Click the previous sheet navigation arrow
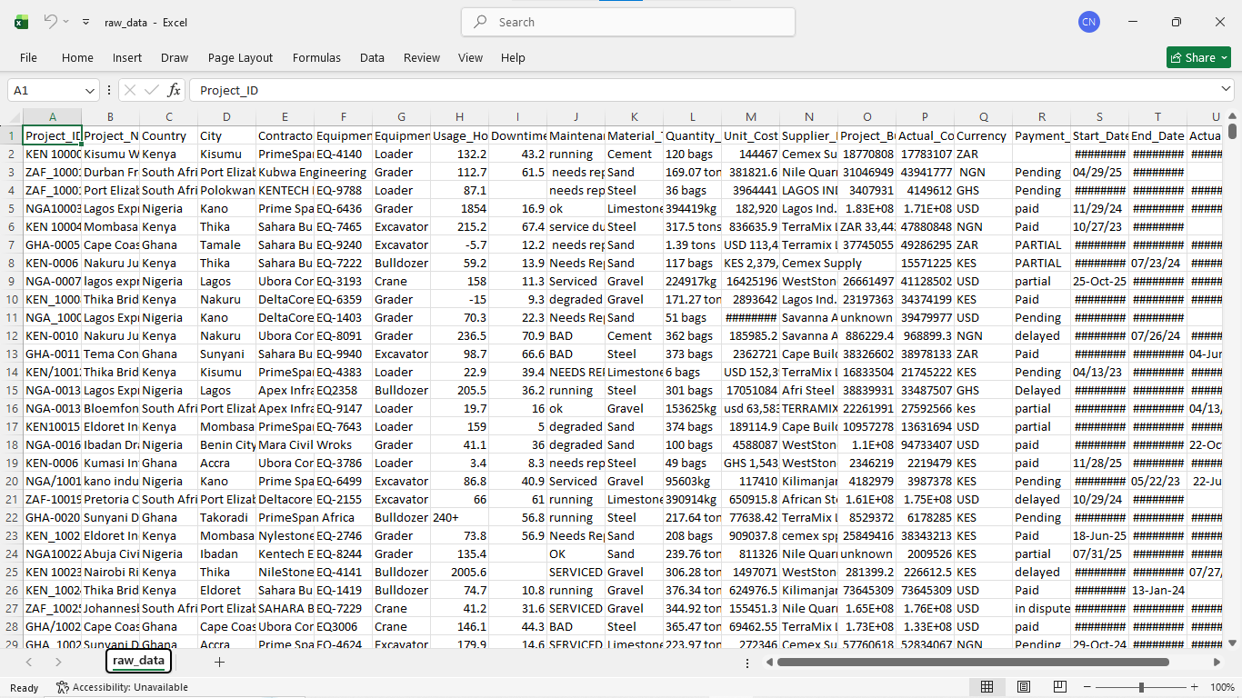Screen dimensions: 1242x698 point(29,662)
